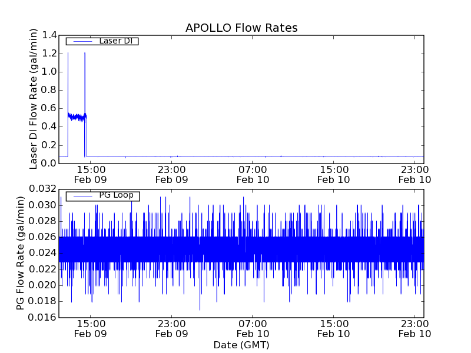Click bottom chart 23:00 Feb 10 label

click(x=415, y=329)
